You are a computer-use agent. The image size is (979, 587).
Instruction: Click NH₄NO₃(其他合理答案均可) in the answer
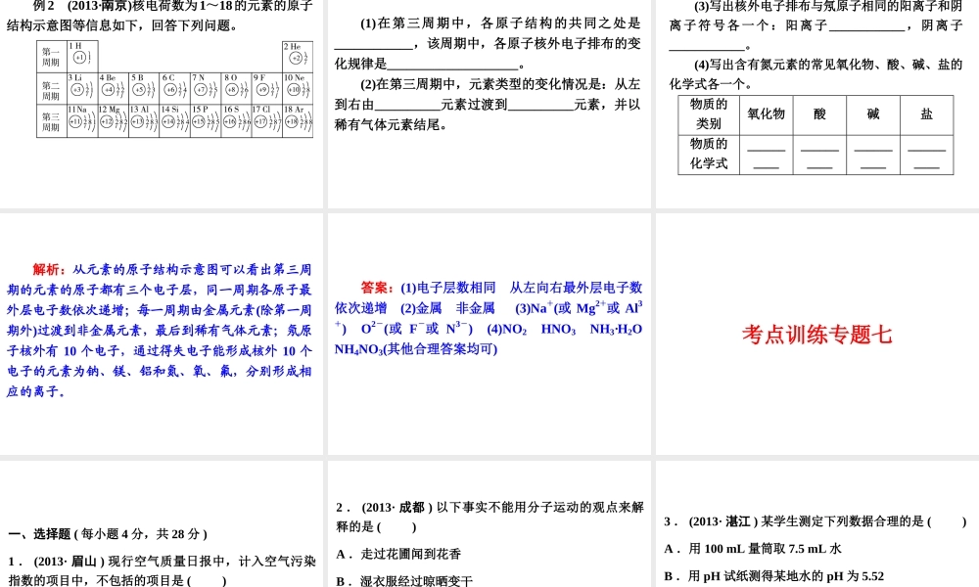[x=416, y=349]
